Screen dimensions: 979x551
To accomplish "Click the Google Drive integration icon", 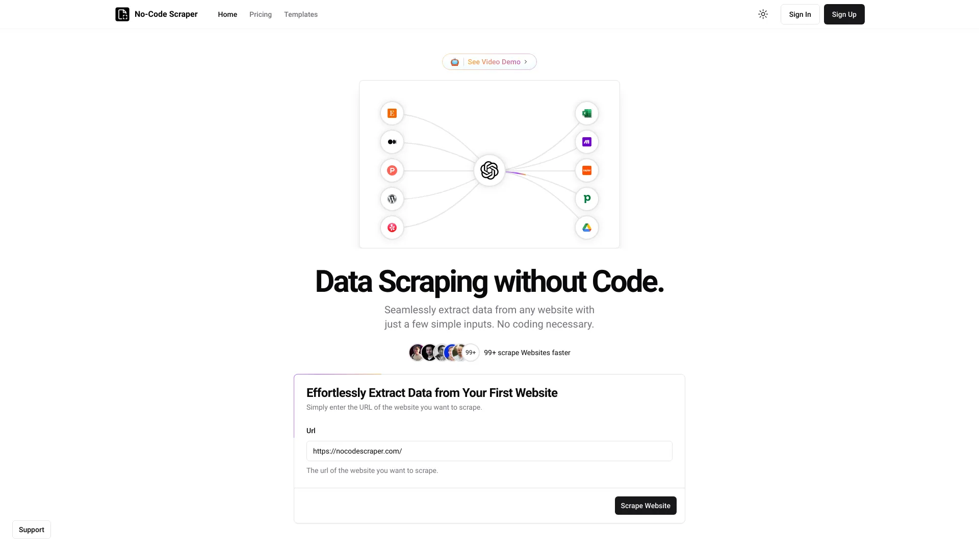I will (586, 228).
